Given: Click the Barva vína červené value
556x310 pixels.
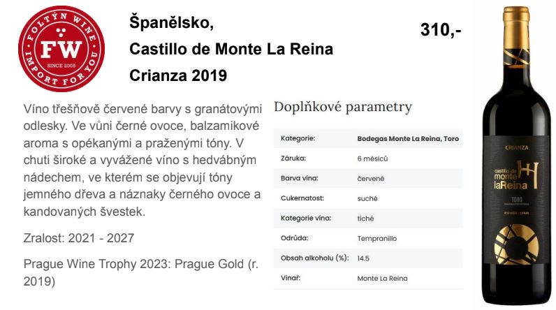Looking at the screenshot, I should [370, 179].
